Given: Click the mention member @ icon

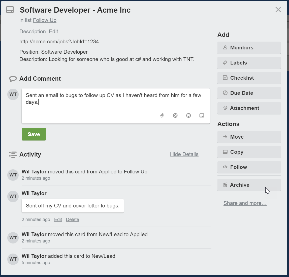Looking at the screenshot, I should (x=175, y=115).
